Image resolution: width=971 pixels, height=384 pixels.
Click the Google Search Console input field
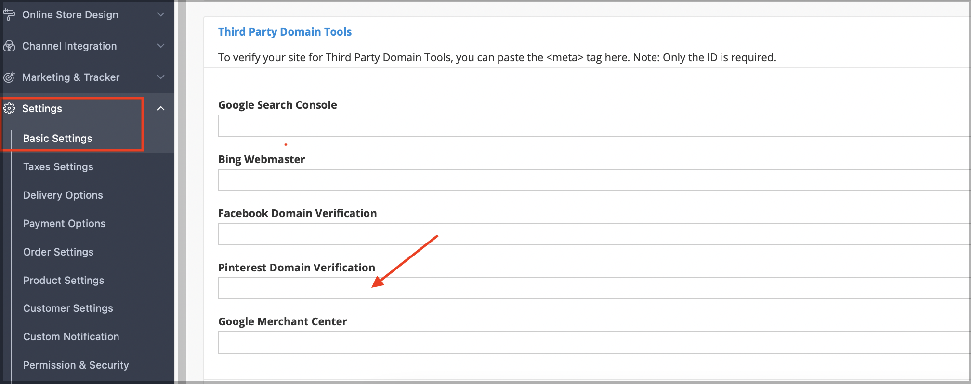[x=594, y=126]
